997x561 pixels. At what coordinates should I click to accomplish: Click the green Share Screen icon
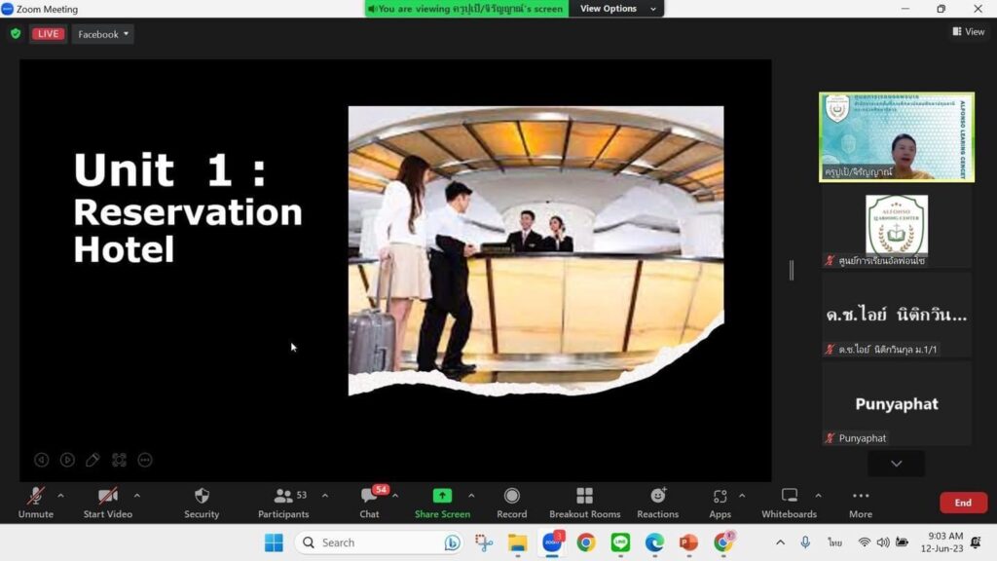pyautogui.click(x=442, y=496)
